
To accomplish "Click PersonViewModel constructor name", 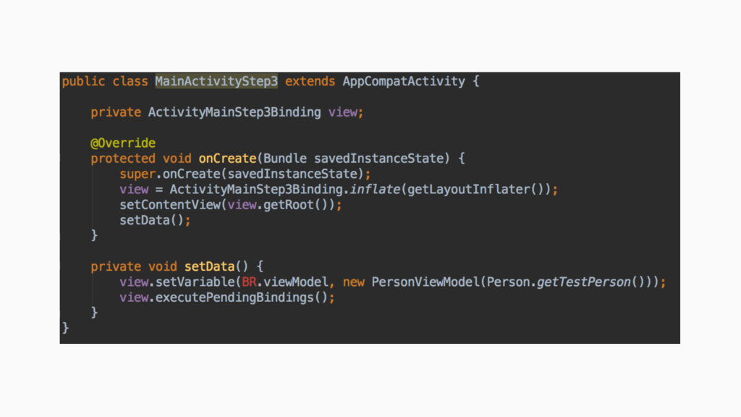I will [x=425, y=282].
